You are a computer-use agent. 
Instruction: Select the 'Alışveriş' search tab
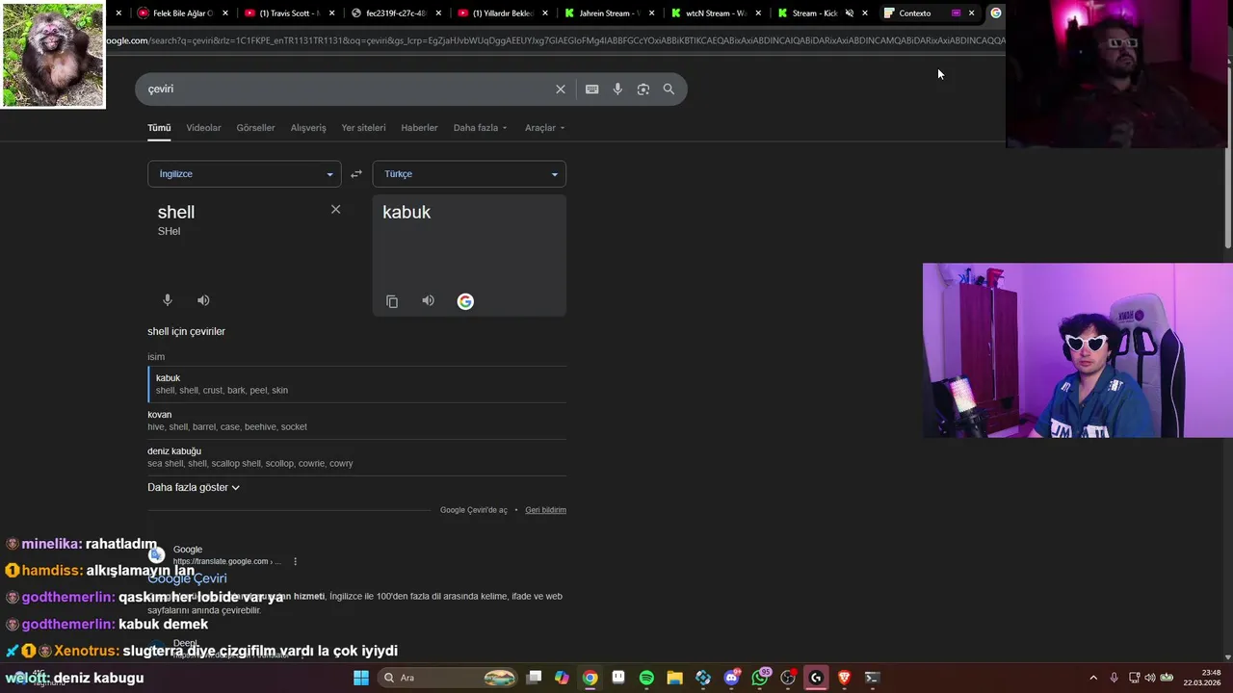(x=308, y=128)
